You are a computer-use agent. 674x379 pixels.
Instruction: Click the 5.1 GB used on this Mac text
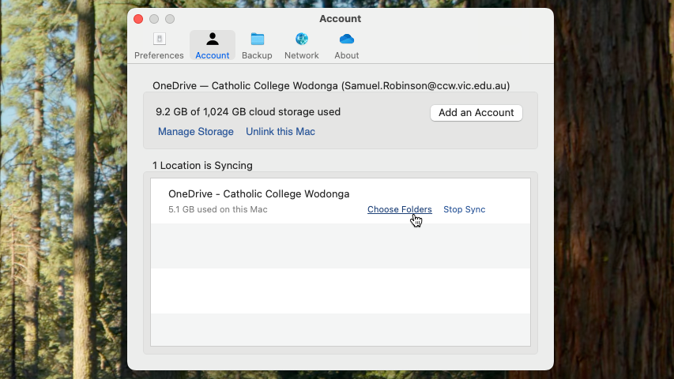point(218,209)
